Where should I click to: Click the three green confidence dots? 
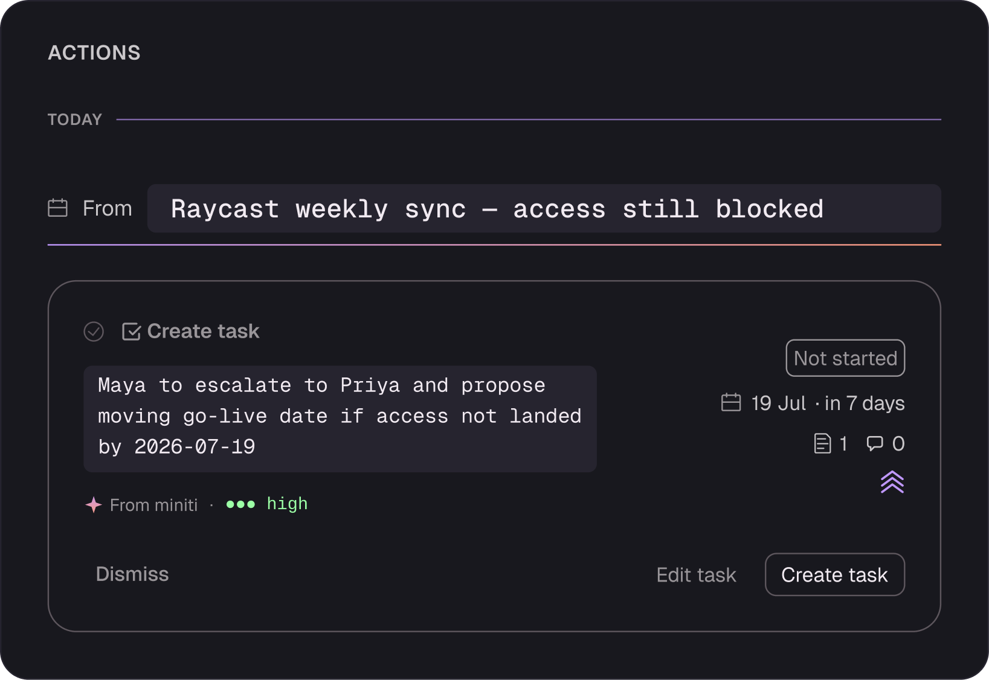coord(240,504)
